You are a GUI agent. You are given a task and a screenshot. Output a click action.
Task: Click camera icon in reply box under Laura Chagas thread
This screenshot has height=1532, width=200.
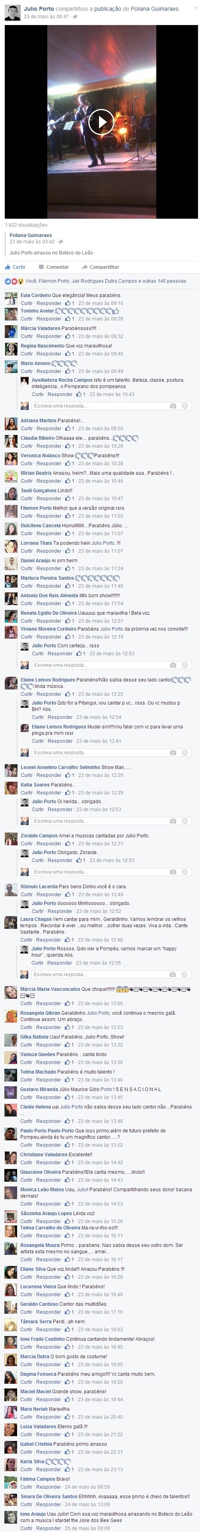coord(173,975)
